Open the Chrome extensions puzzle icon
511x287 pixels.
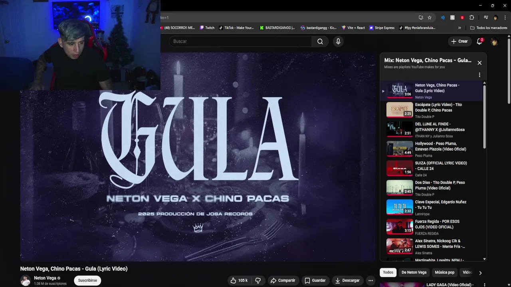(x=472, y=18)
